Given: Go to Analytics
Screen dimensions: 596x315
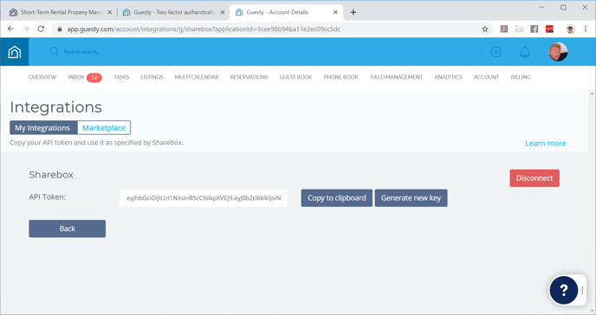Looking at the screenshot, I should 448,77.
